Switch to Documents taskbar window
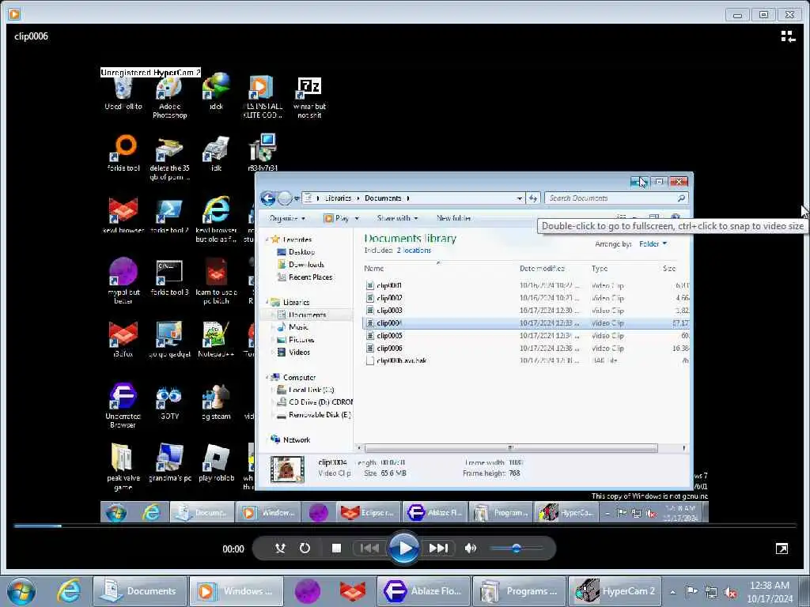This screenshot has height=607, width=810. coord(139,591)
